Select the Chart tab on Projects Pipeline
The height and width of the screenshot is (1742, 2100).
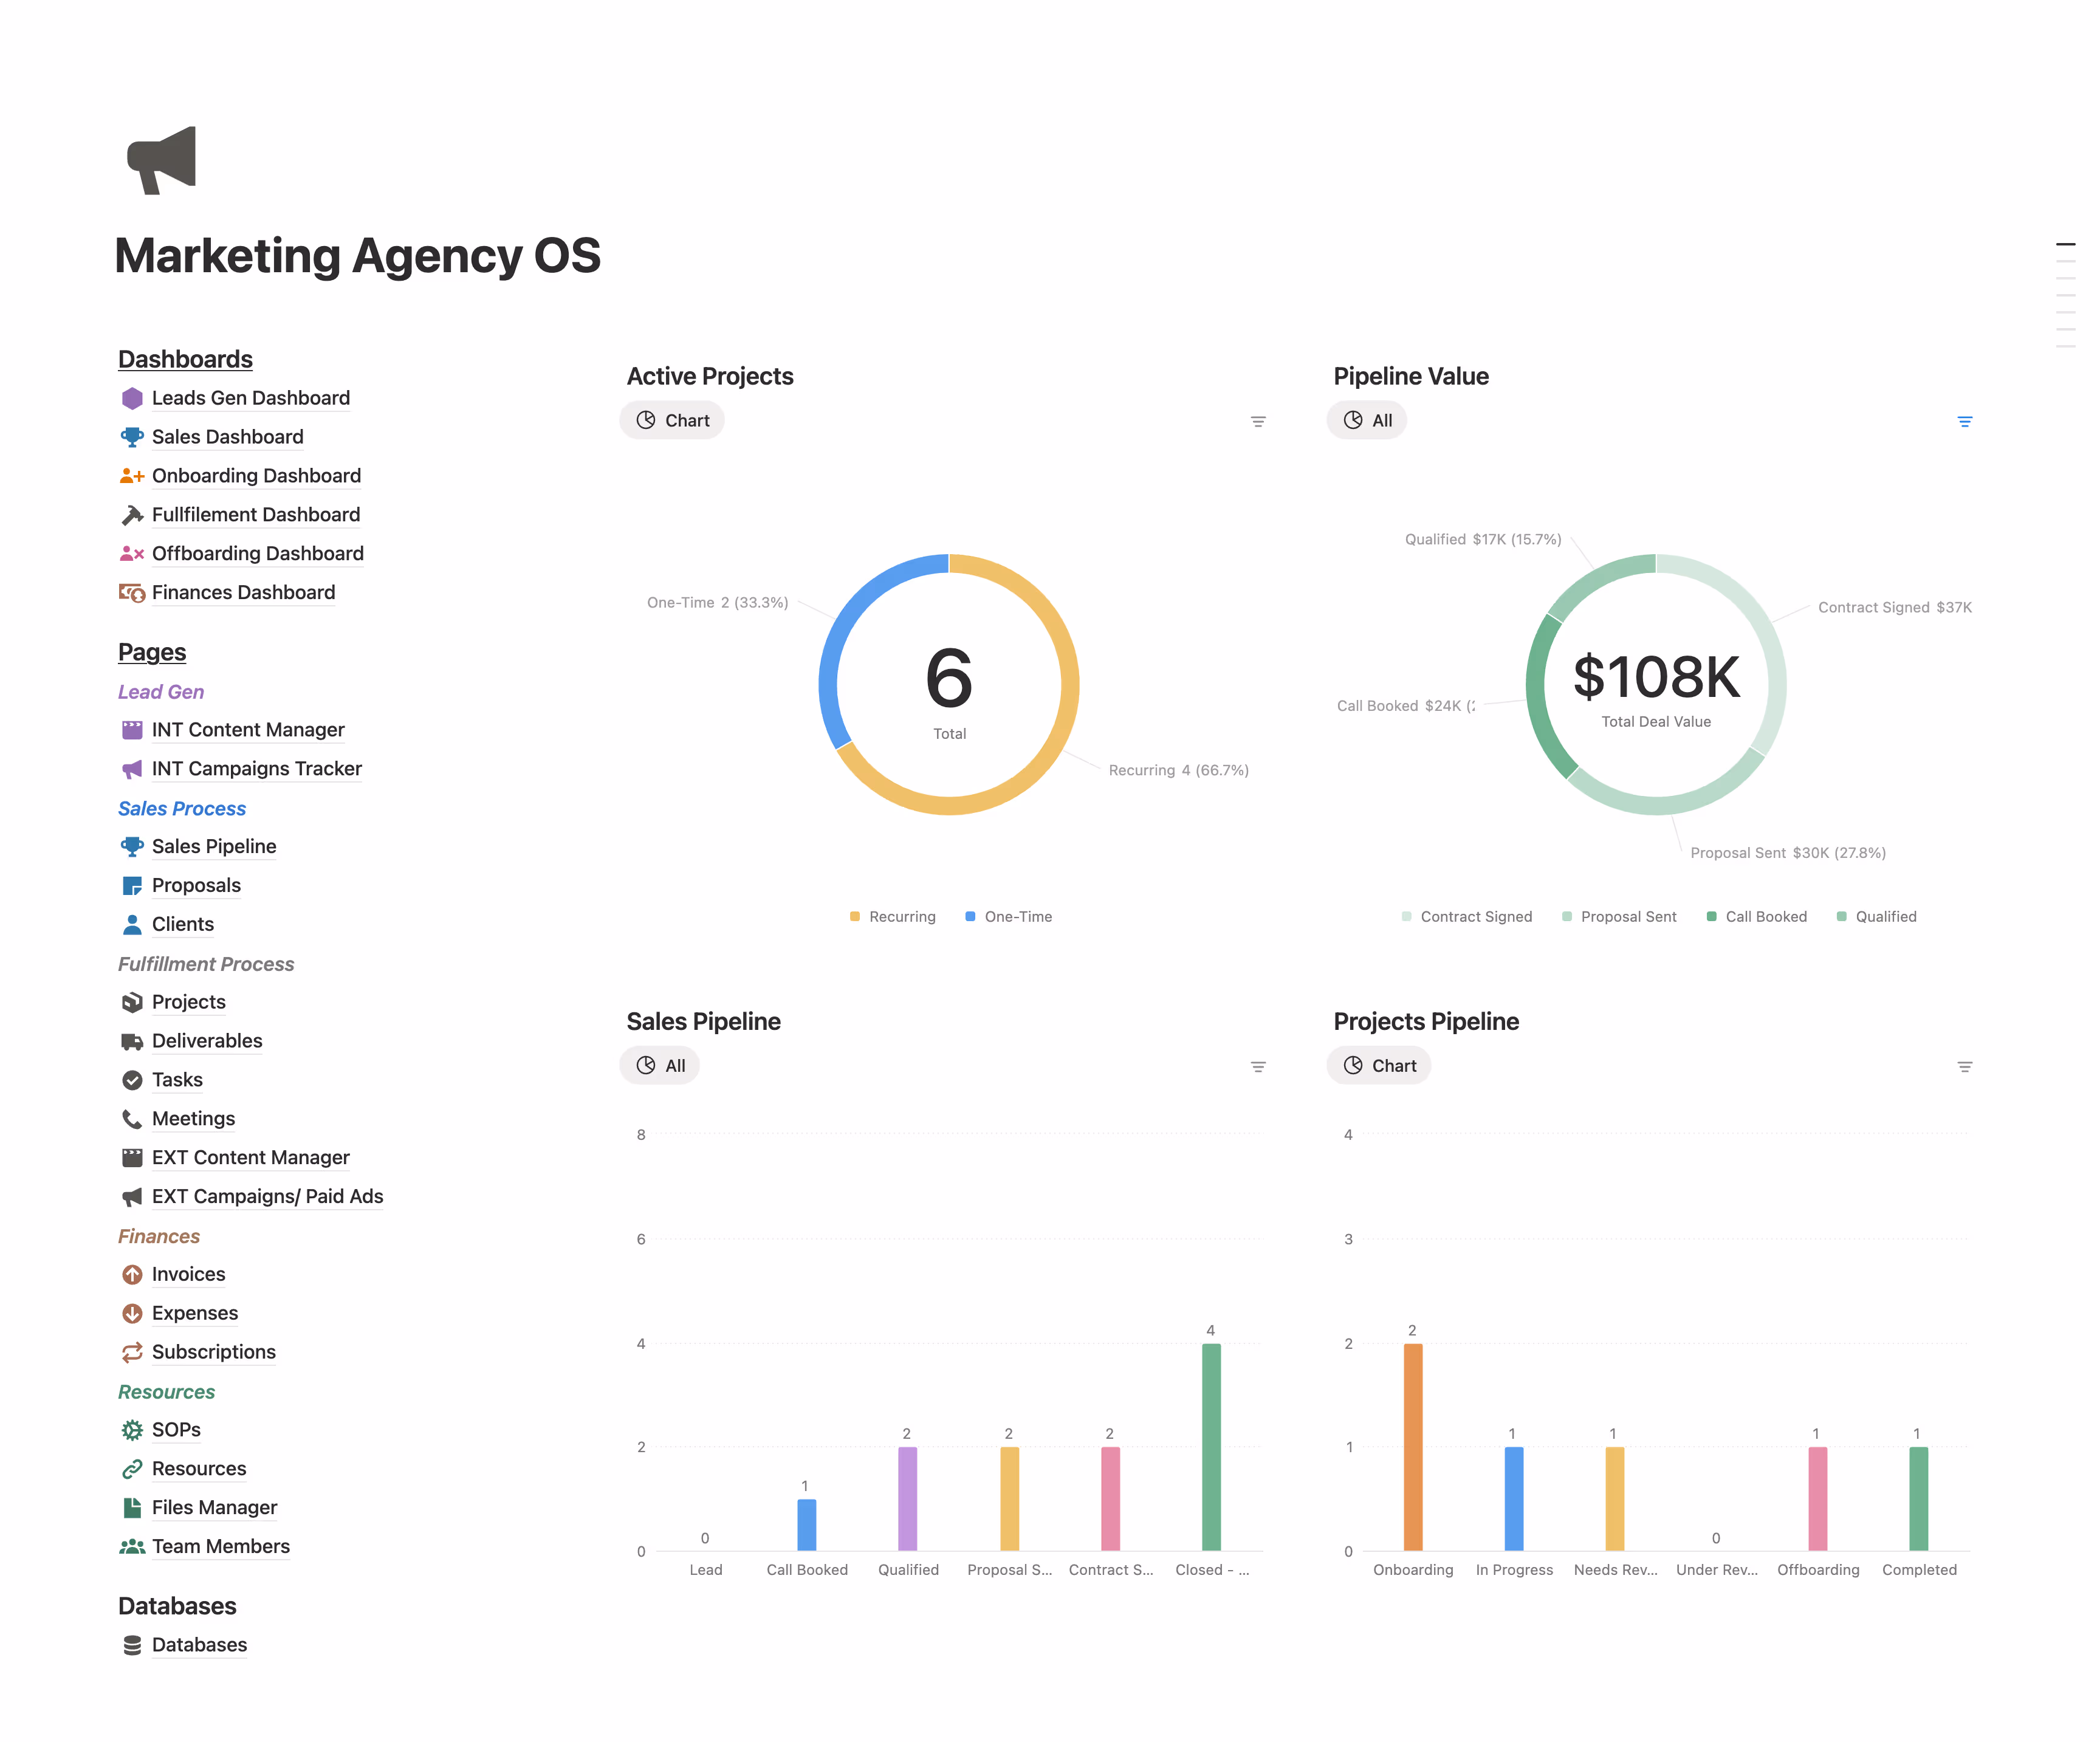(1379, 1065)
